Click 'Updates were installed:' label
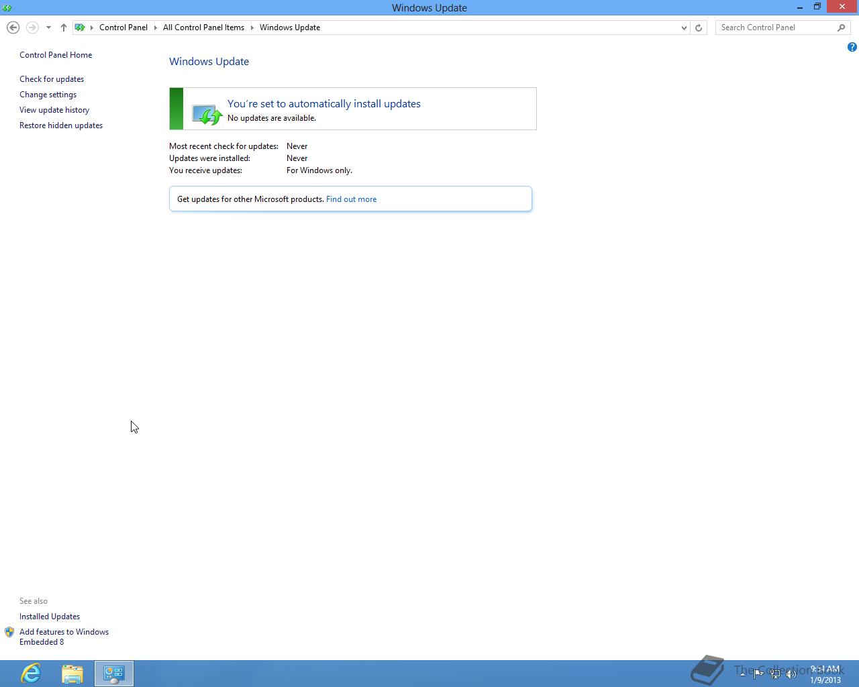 (x=209, y=158)
